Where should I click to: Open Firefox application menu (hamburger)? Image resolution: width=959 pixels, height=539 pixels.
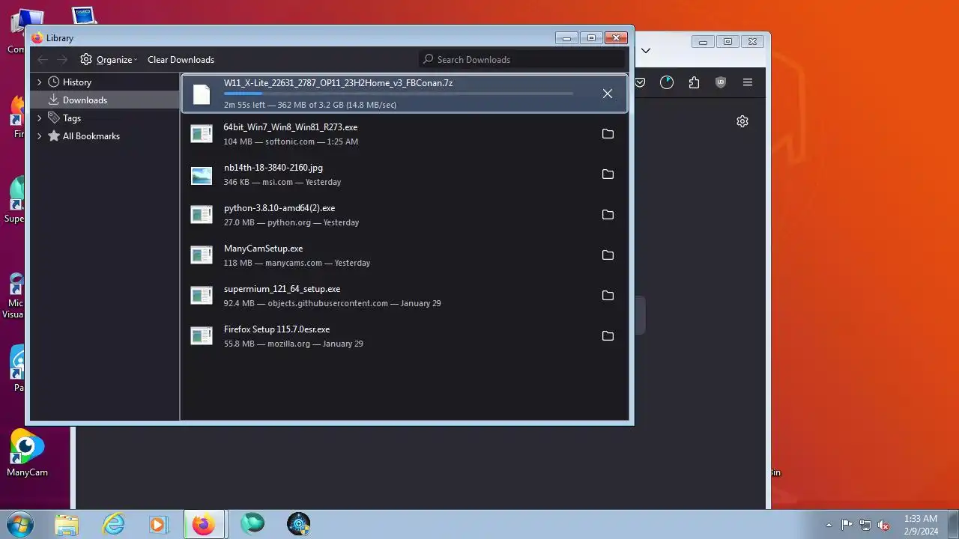point(748,82)
